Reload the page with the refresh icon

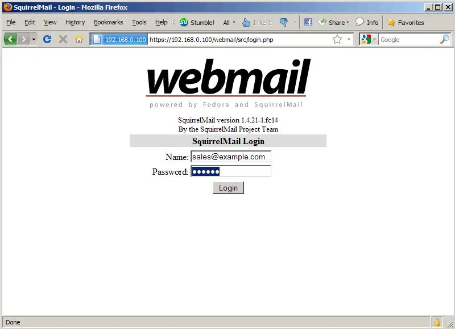tap(47, 39)
